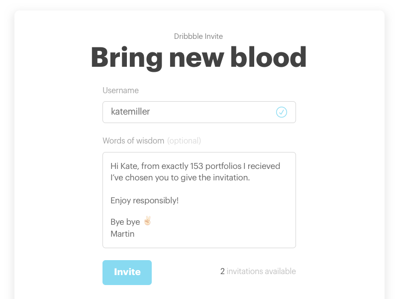Place cursor on "Enjoy responsibly!" line
The width and height of the screenshot is (398, 299).
pos(144,200)
